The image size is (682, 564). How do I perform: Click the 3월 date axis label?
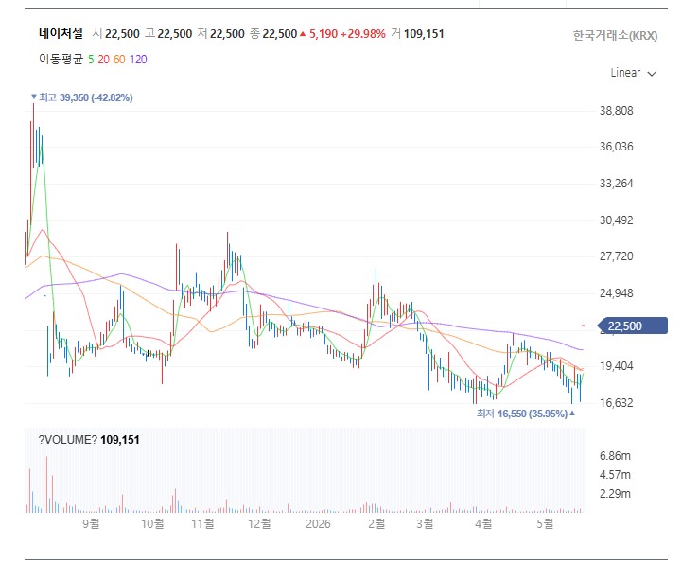pyautogui.click(x=425, y=523)
